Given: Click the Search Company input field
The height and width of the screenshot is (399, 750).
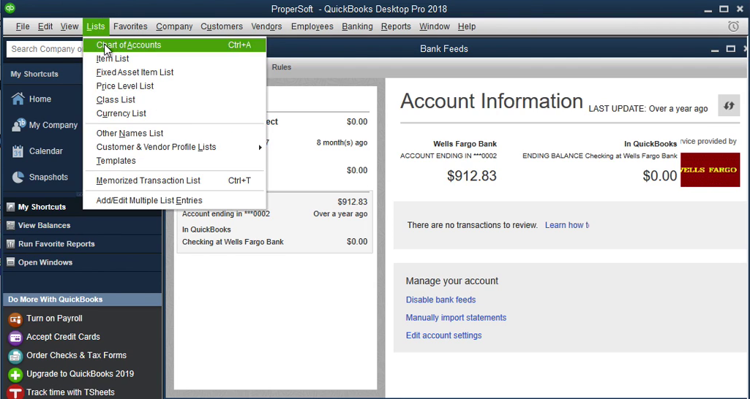Looking at the screenshot, I should tap(45, 49).
